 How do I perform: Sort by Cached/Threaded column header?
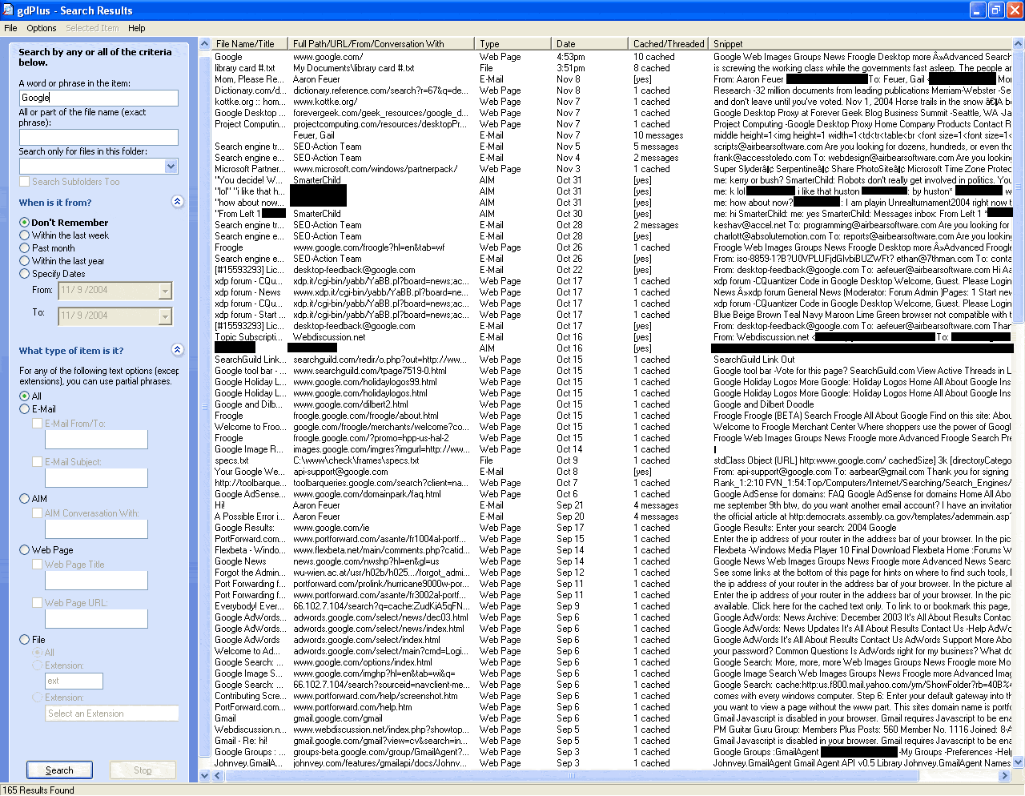(669, 44)
